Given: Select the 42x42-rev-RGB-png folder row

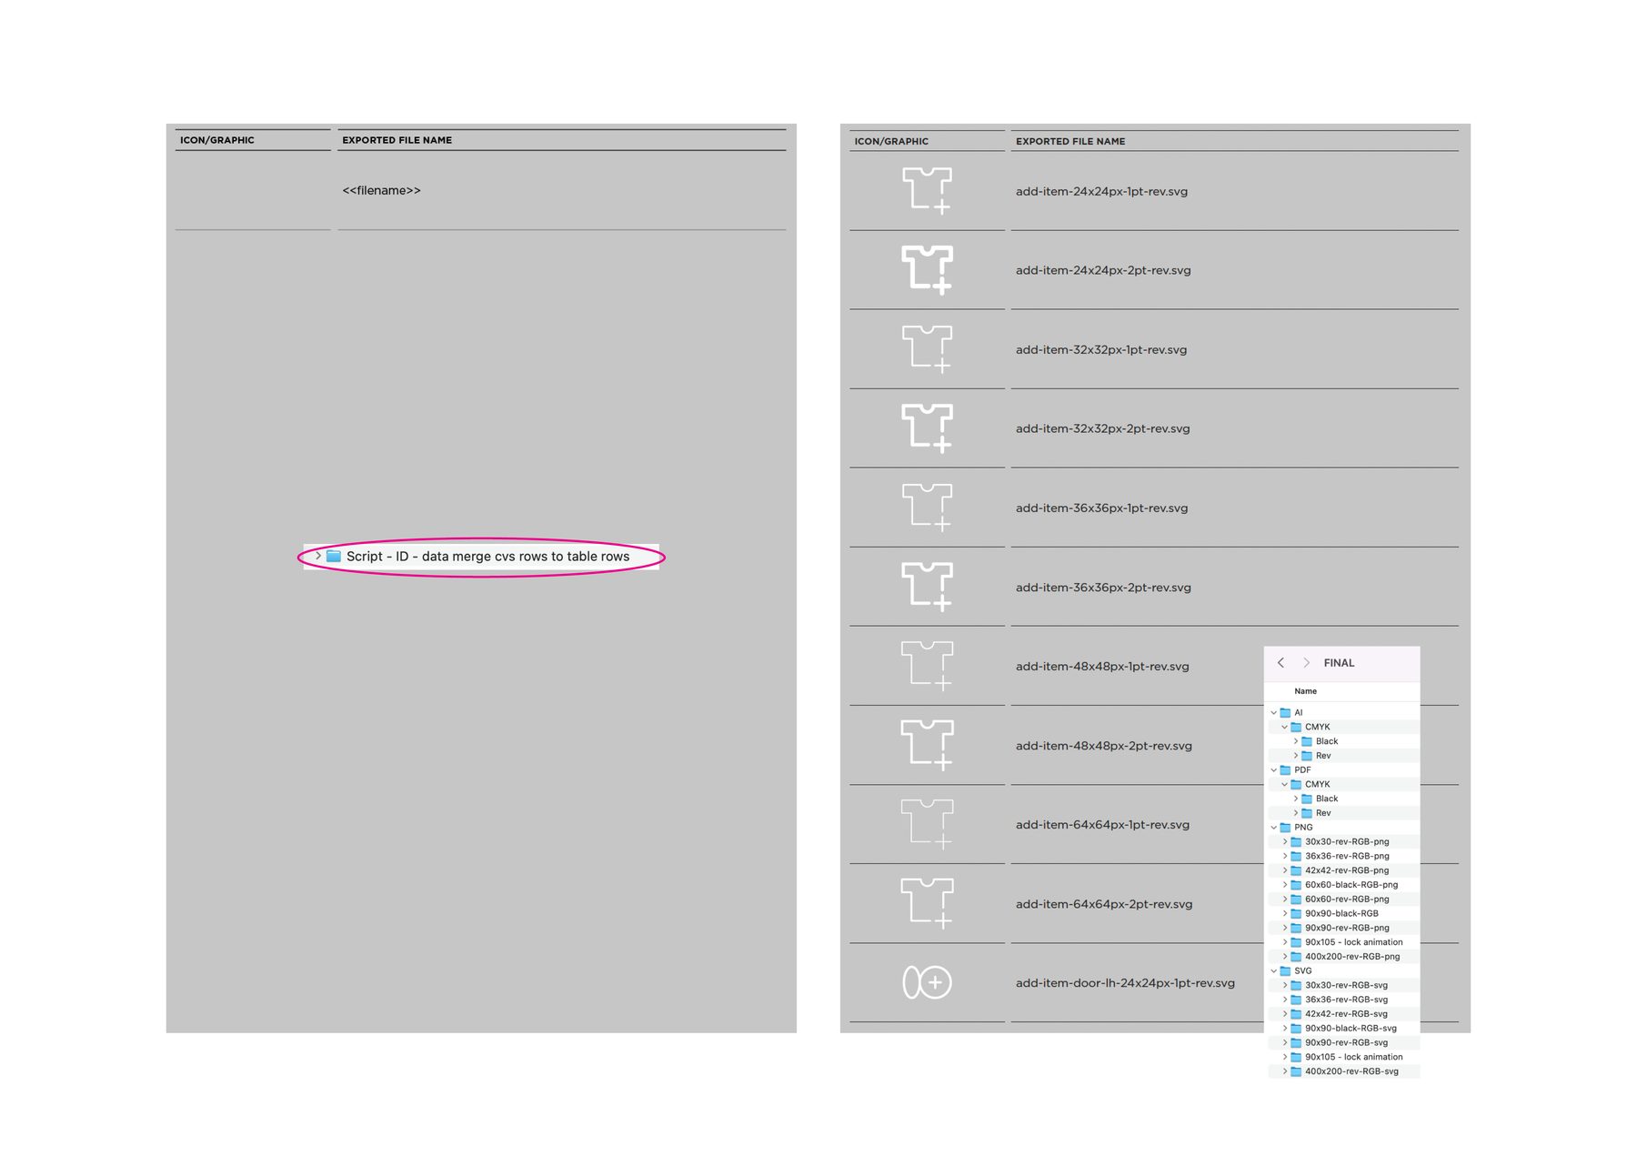Looking at the screenshot, I should (1342, 870).
